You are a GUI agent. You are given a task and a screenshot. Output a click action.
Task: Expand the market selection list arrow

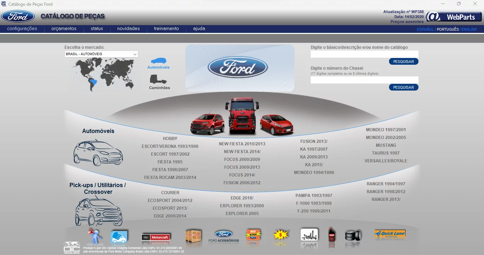pyautogui.click(x=135, y=54)
